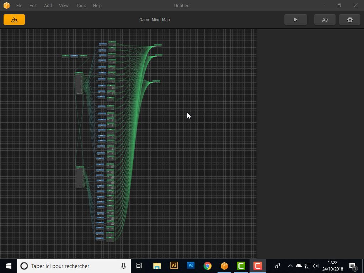The height and width of the screenshot is (273, 364).
Task: Open the Tools menu
Action: 81,6
